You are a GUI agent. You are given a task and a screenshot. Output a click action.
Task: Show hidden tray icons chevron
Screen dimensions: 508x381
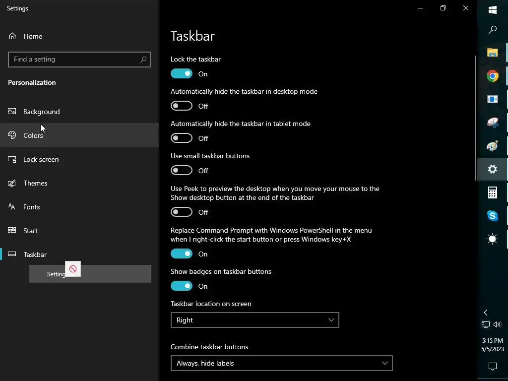486,313
